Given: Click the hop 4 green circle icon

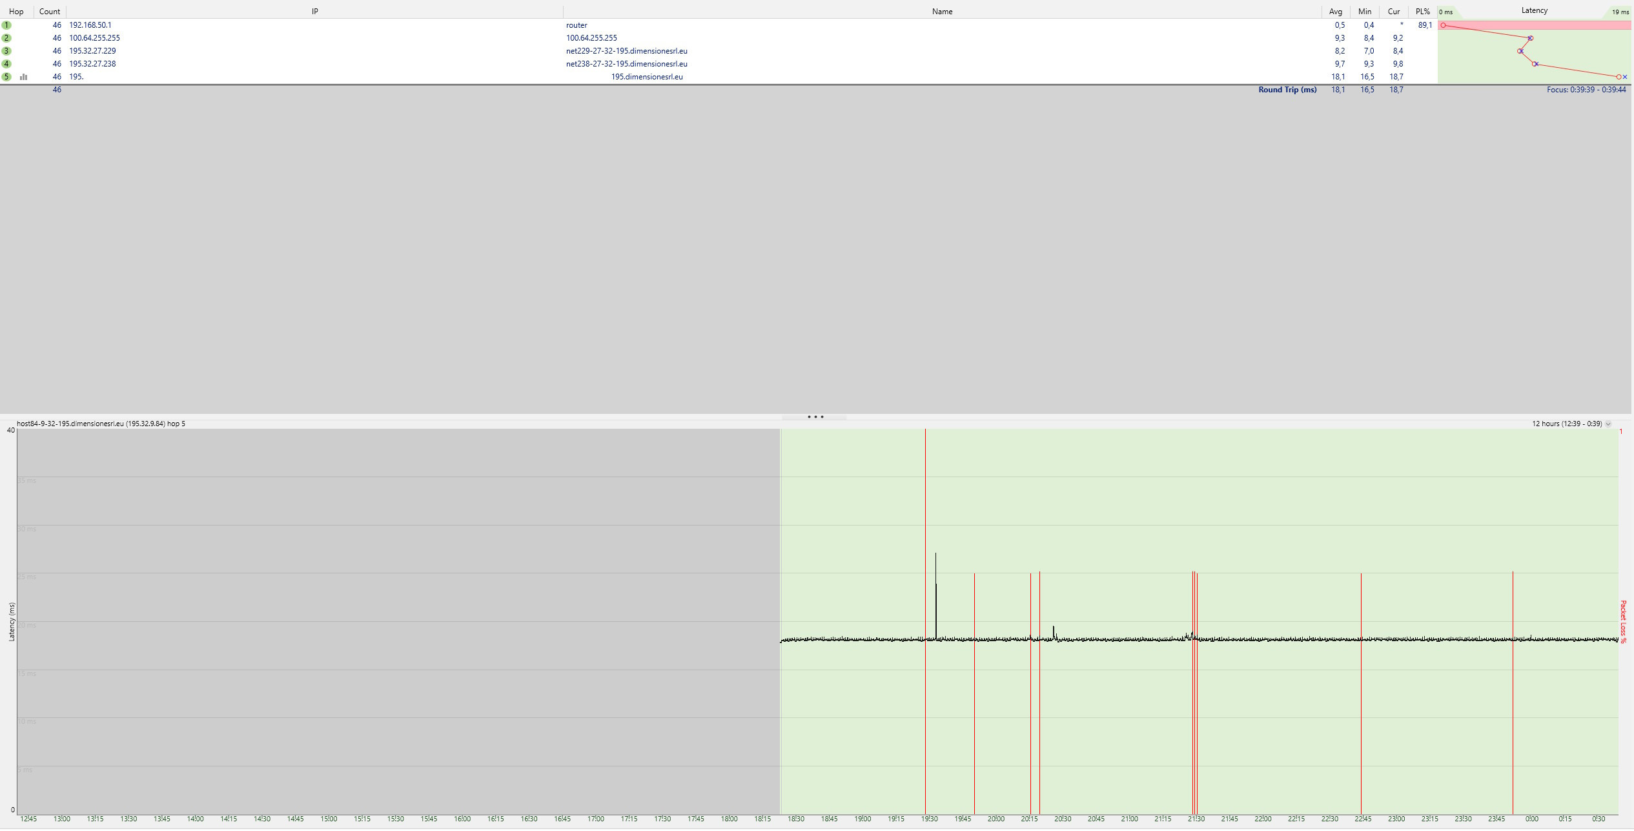Looking at the screenshot, I should pyautogui.click(x=6, y=64).
